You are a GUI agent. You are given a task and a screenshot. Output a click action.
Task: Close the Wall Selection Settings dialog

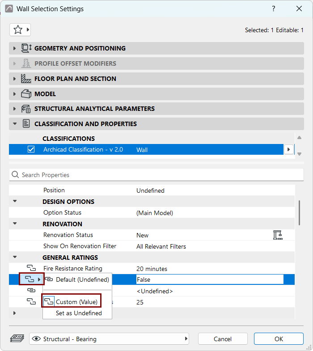point(299,8)
